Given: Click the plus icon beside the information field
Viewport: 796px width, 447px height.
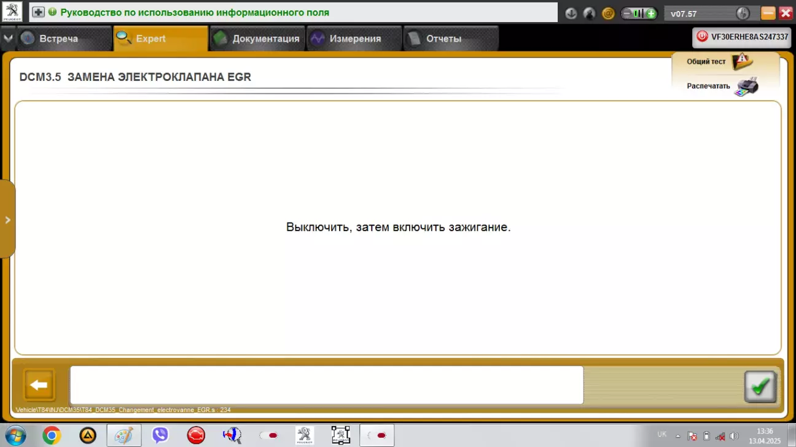Looking at the screenshot, I should [38, 12].
